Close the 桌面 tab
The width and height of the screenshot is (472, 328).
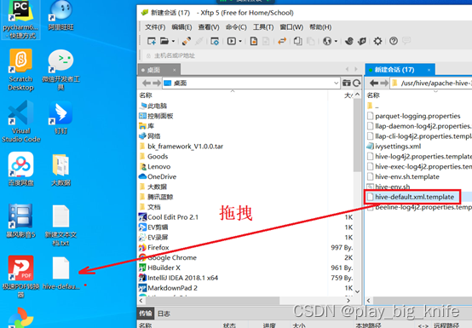point(175,70)
